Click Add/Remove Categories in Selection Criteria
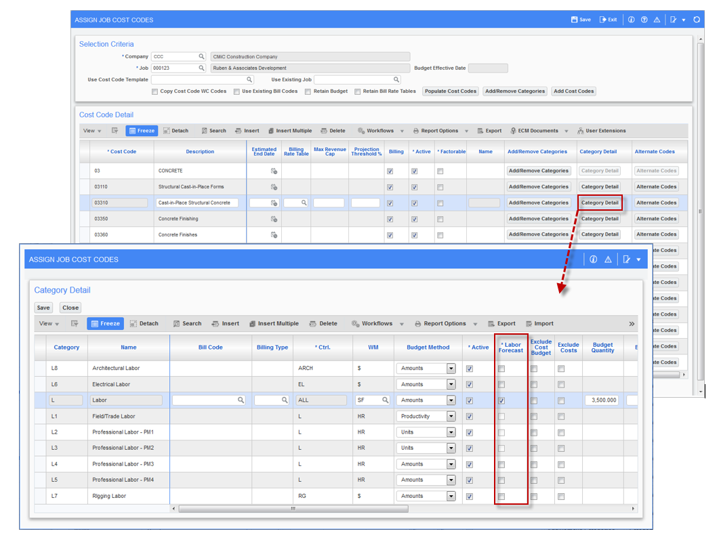 [515, 91]
